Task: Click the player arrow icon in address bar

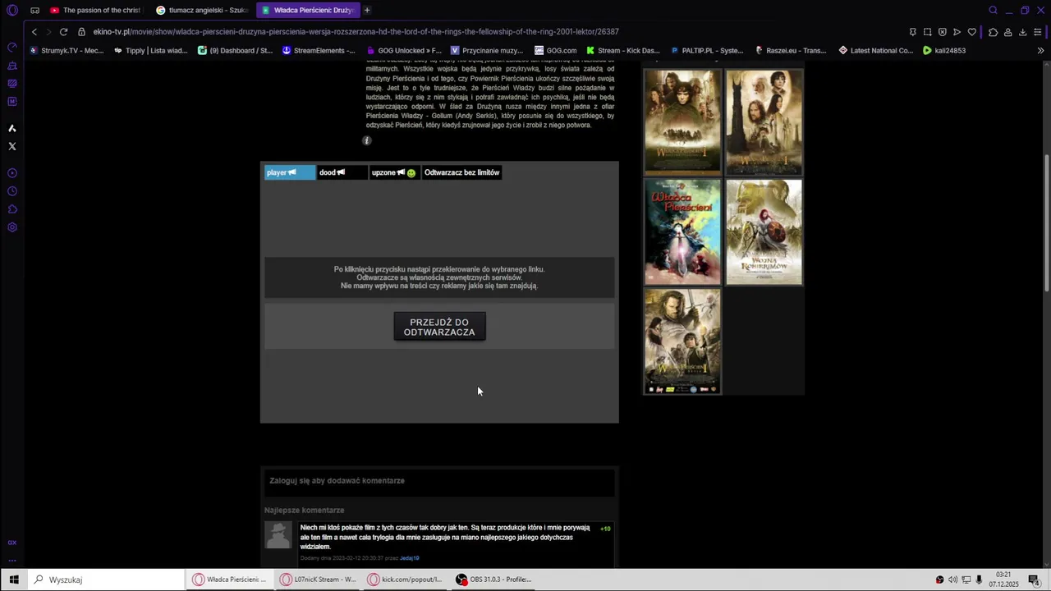Action: pos(957,32)
